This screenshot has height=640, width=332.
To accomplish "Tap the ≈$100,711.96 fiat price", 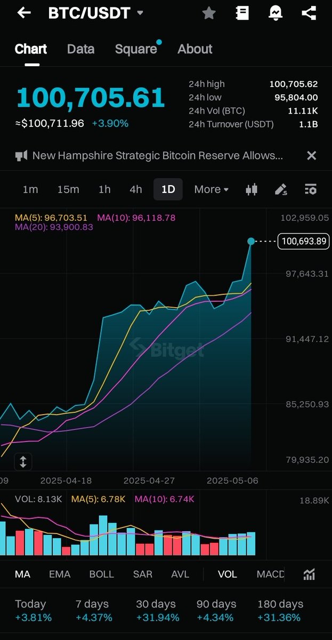I will (50, 123).
